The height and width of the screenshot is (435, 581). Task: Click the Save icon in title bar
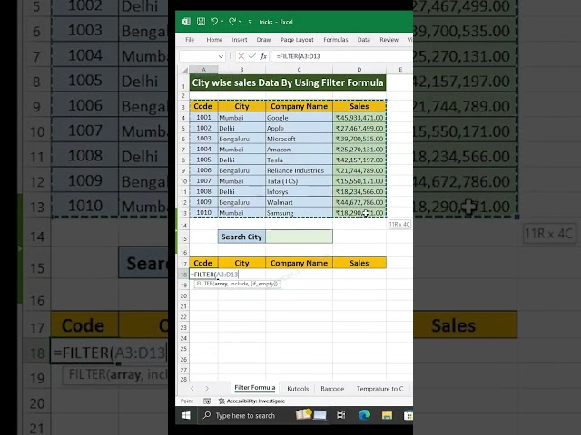(201, 22)
